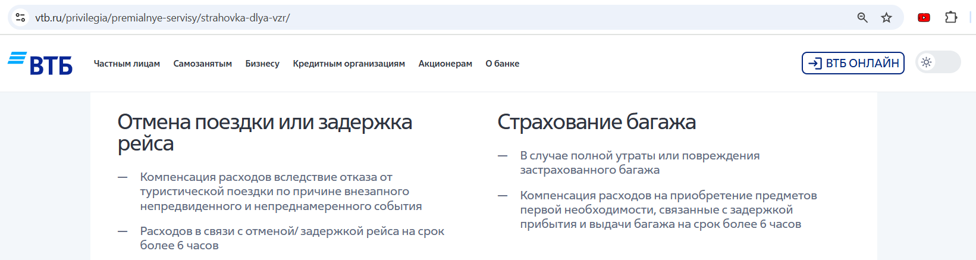Bookmark this page with the star icon
Viewport: 976px width, 260px height.
887,17
